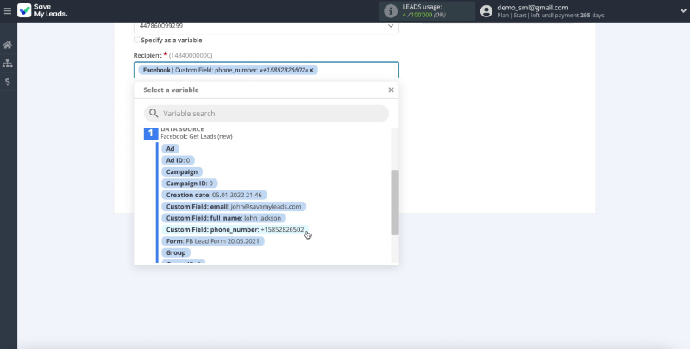The width and height of the screenshot is (690, 349).
Task: Open the dollar billing icon in sidebar
Action: pos(8,81)
